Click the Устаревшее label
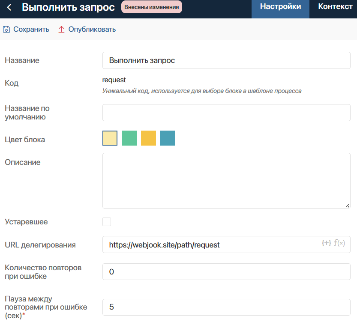The image size is (357, 322). click(26, 222)
